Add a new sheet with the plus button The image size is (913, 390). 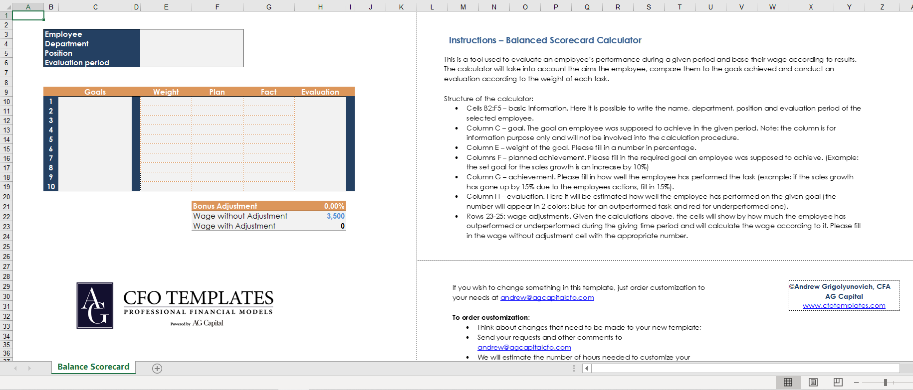pos(157,369)
